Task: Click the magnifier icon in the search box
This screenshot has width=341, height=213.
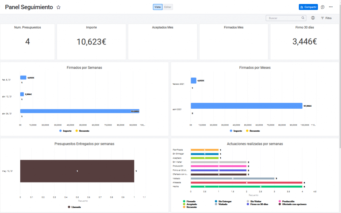Action: pyautogui.click(x=303, y=18)
